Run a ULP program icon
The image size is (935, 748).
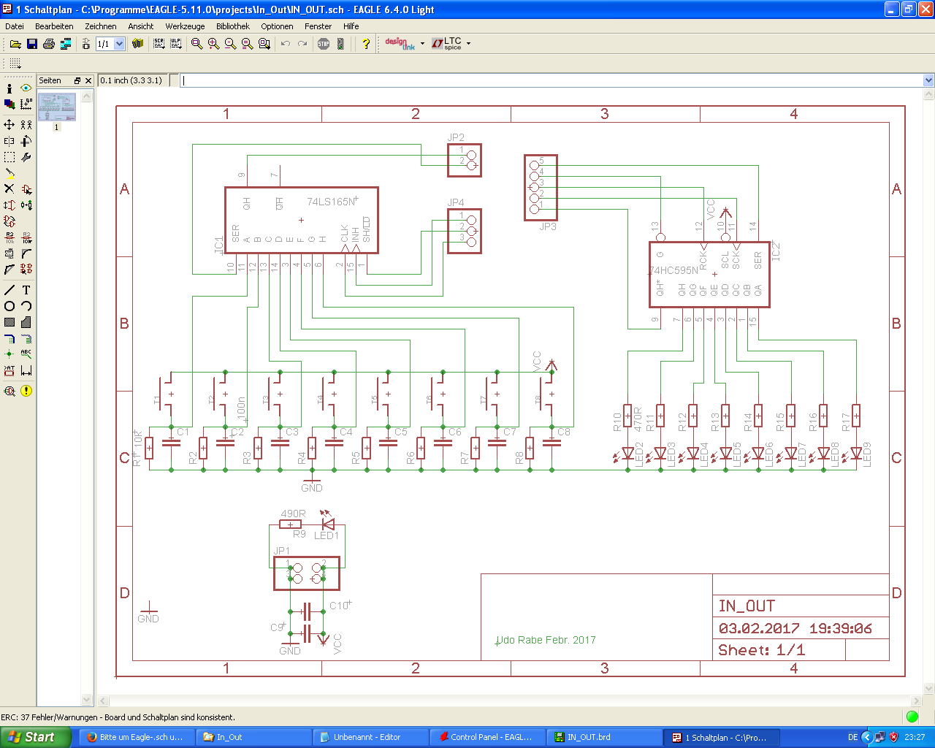point(176,44)
